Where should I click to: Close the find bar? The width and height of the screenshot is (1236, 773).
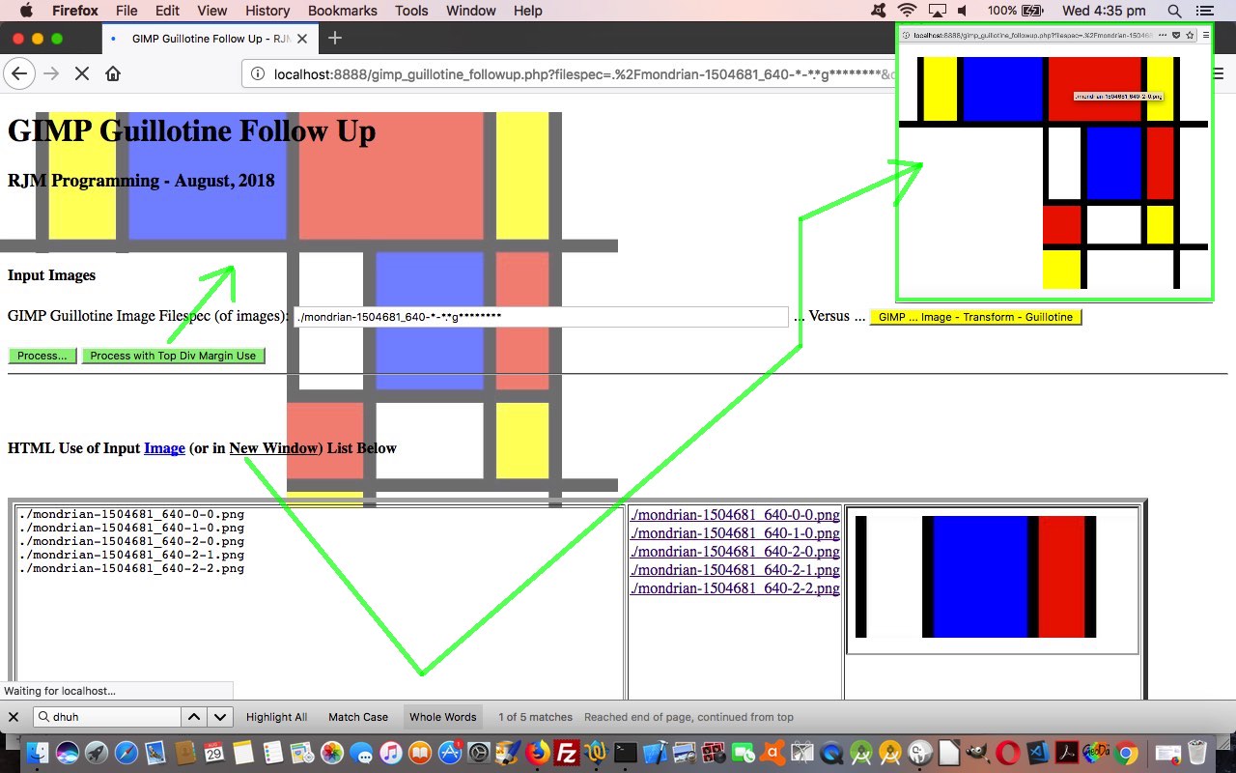[14, 717]
